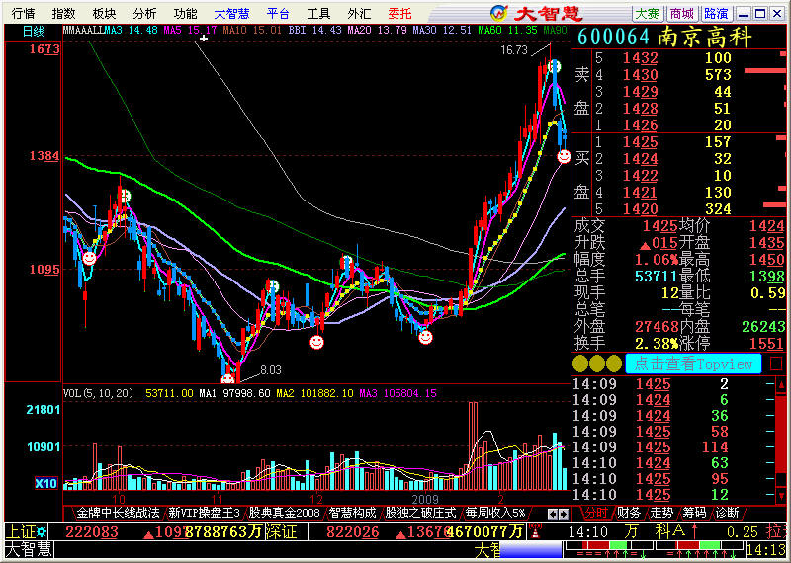Click the up arrow of trade list scrollbar

coord(781,385)
